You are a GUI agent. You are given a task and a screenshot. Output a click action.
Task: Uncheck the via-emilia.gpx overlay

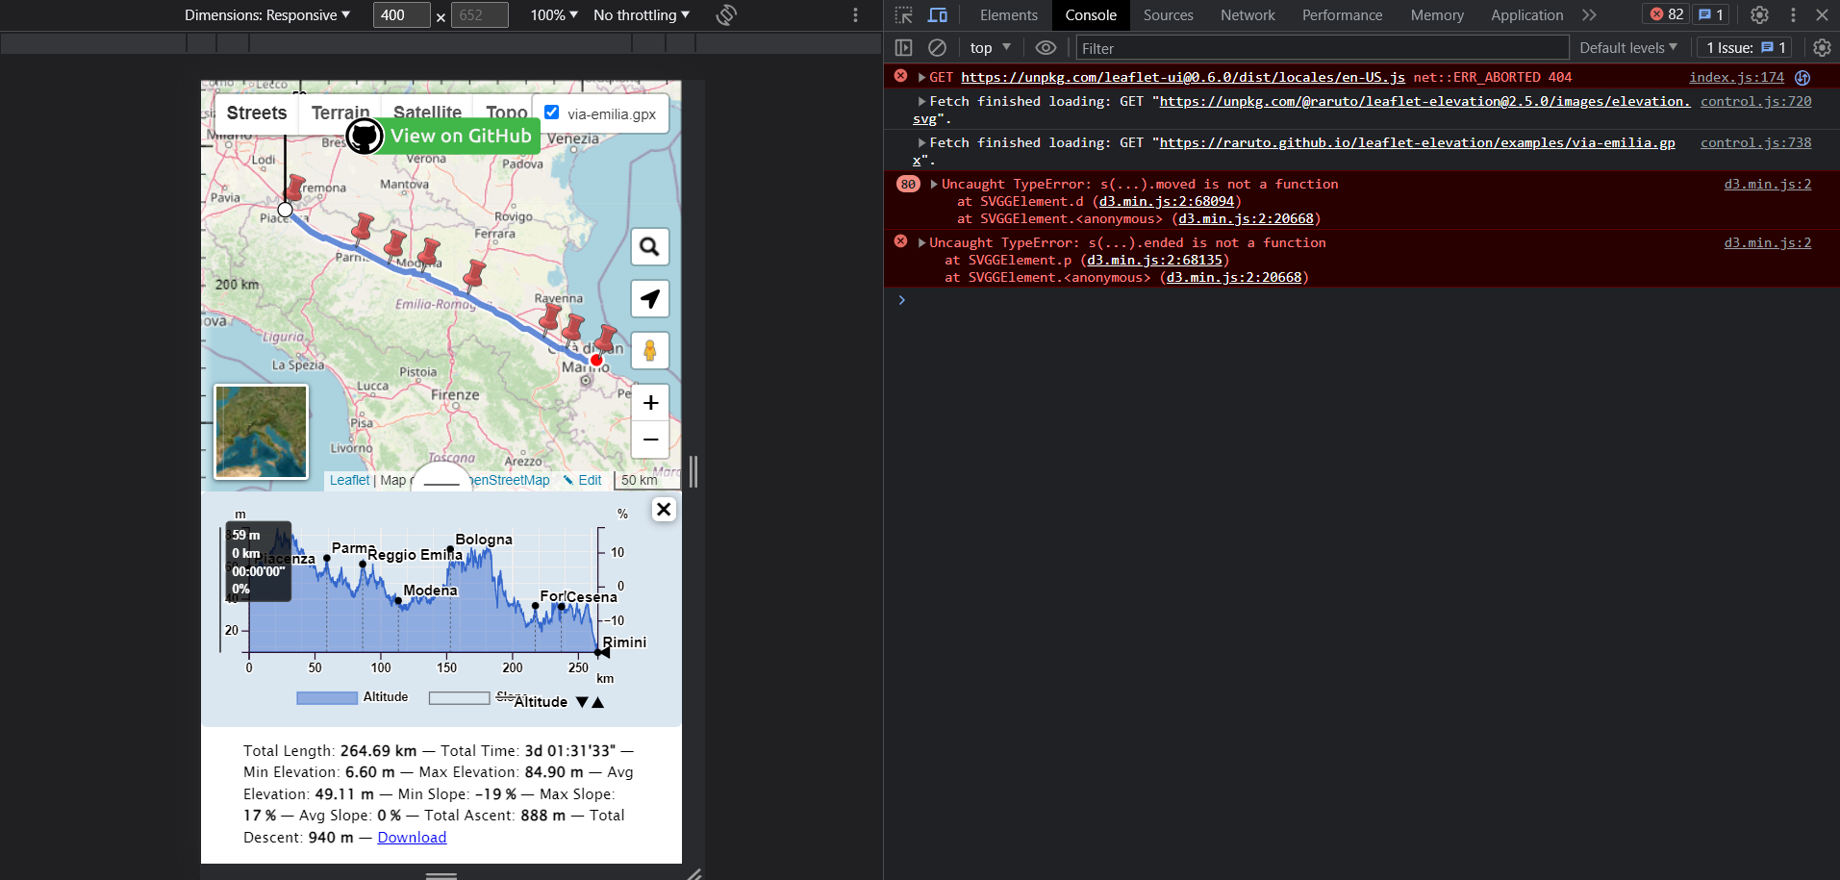pos(551,111)
